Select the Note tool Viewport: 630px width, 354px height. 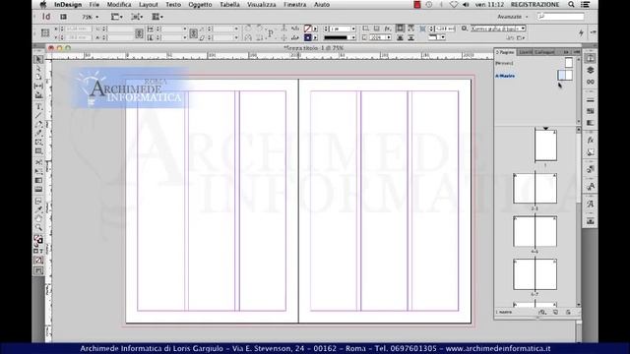coord(38,201)
